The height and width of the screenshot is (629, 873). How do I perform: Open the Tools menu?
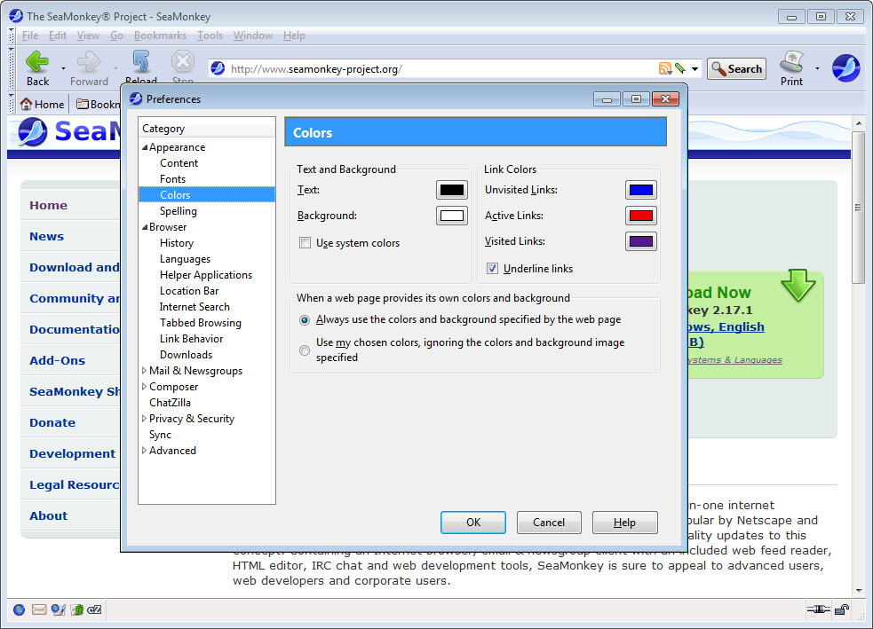click(x=210, y=35)
